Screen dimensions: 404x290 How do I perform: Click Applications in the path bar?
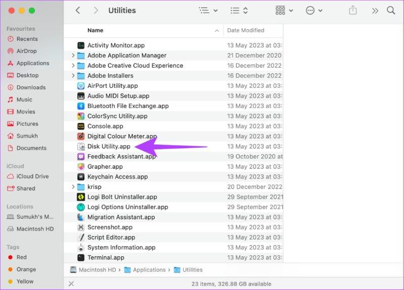click(x=145, y=270)
